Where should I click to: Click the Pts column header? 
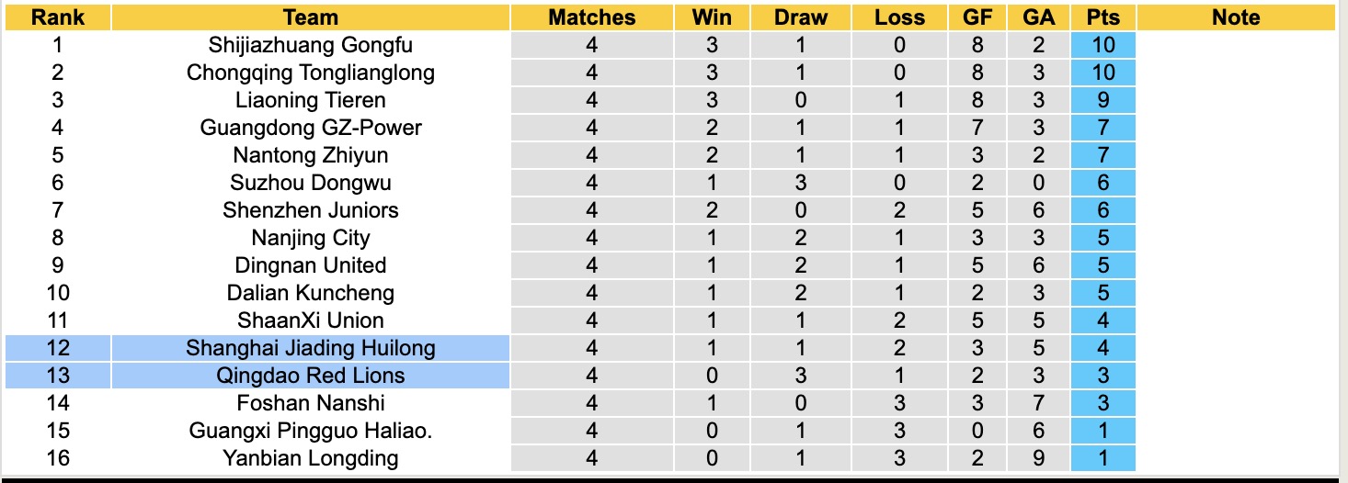point(1103,17)
